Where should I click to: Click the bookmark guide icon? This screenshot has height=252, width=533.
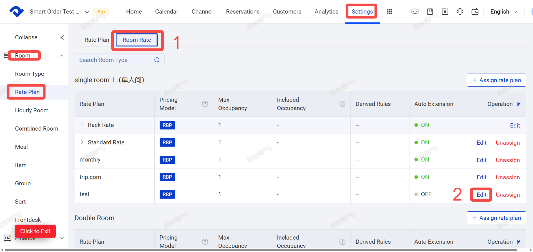pos(430,12)
